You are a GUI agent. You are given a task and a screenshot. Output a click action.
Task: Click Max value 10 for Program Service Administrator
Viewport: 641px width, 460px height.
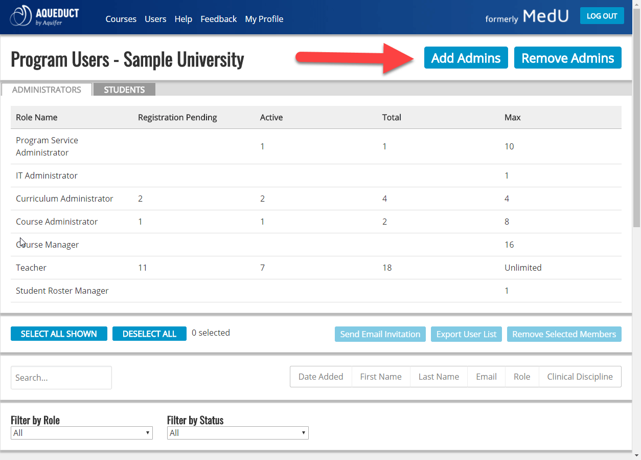509,146
